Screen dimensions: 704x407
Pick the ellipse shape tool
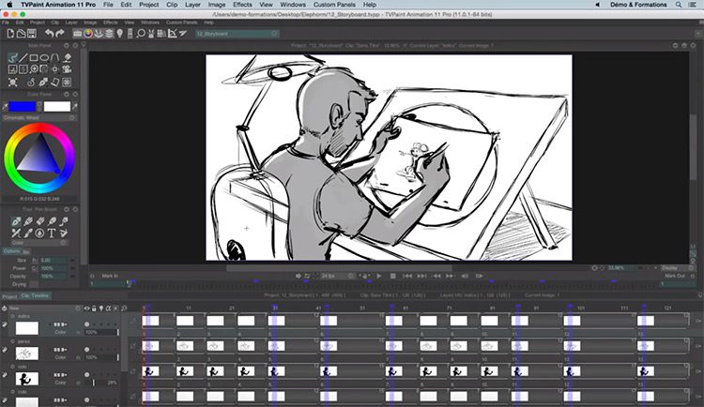[44, 57]
